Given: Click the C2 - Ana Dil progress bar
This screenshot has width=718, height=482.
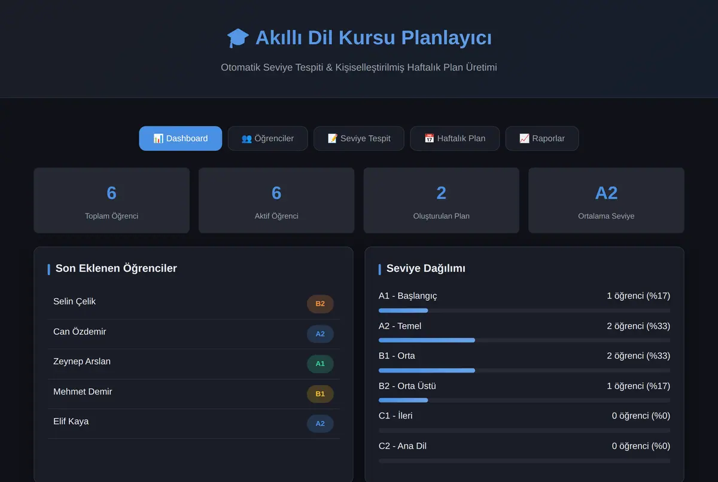Looking at the screenshot, I should click(524, 460).
